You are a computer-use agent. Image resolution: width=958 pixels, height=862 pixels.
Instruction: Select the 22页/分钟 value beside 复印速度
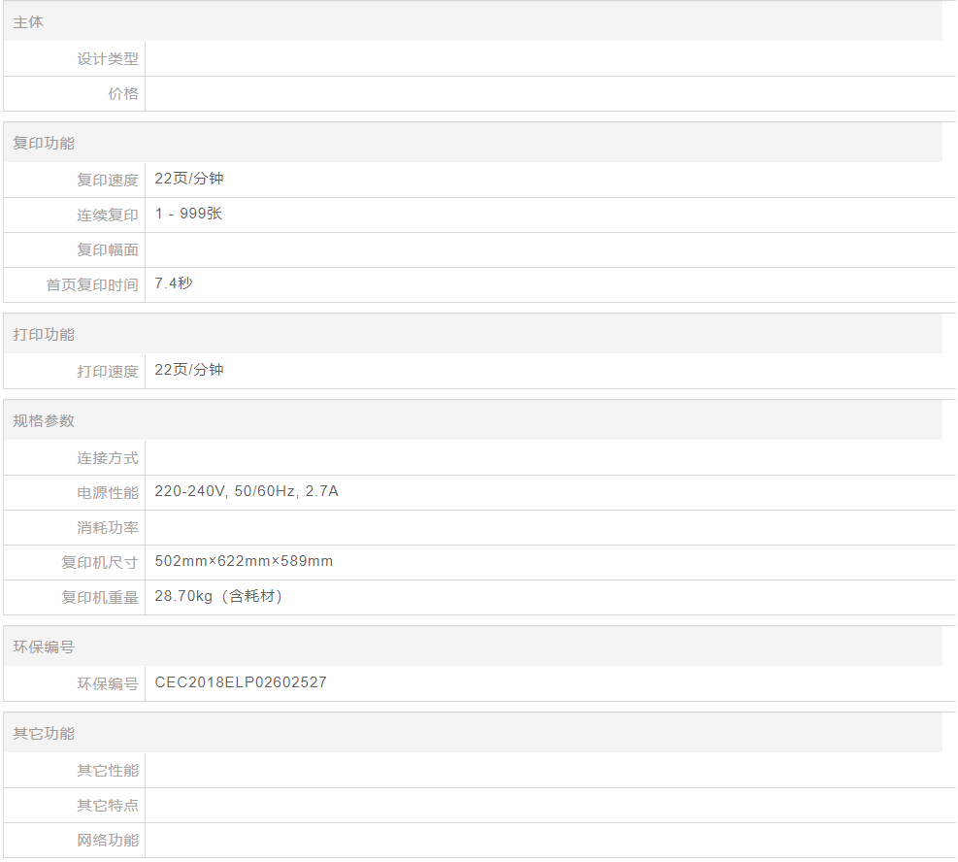[x=189, y=180]
